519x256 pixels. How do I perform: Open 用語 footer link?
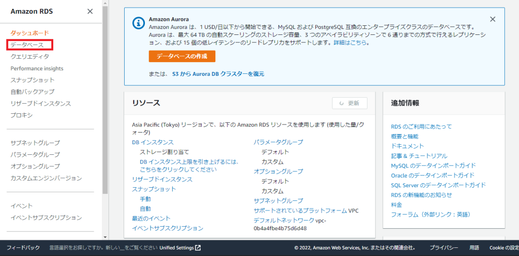(x=474, y=248)
